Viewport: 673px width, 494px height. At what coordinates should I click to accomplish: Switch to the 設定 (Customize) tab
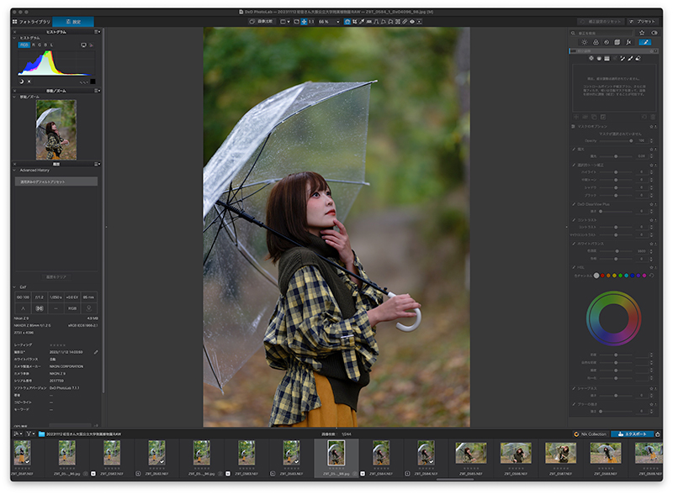[x=73, y=22]
